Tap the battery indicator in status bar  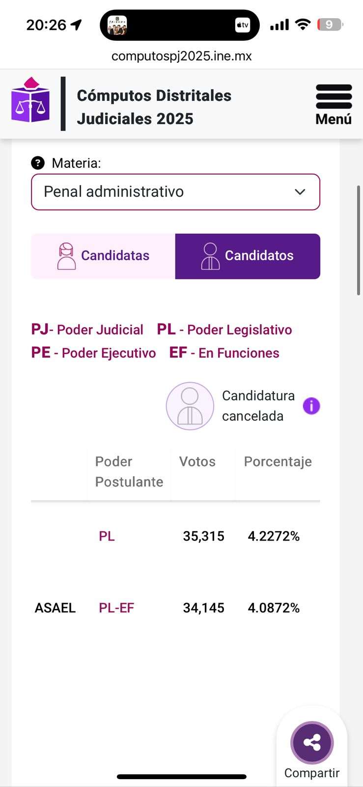(x=330, y=25)
